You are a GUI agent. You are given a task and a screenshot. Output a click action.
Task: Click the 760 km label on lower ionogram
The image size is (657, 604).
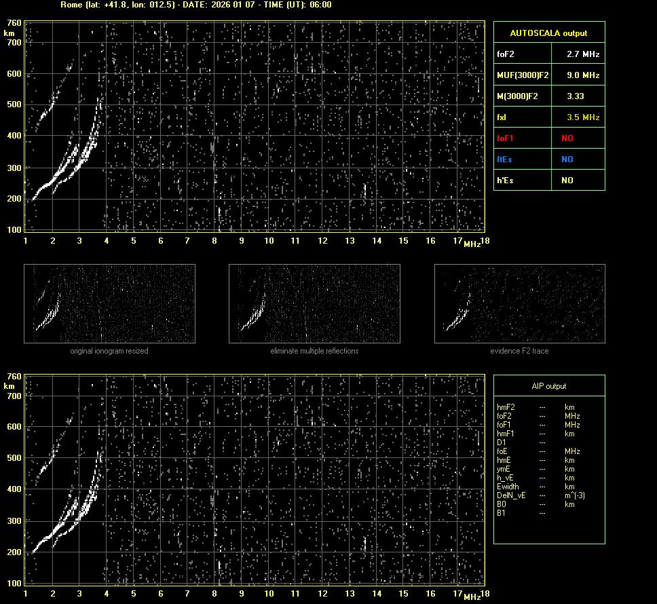coord(13,376)
